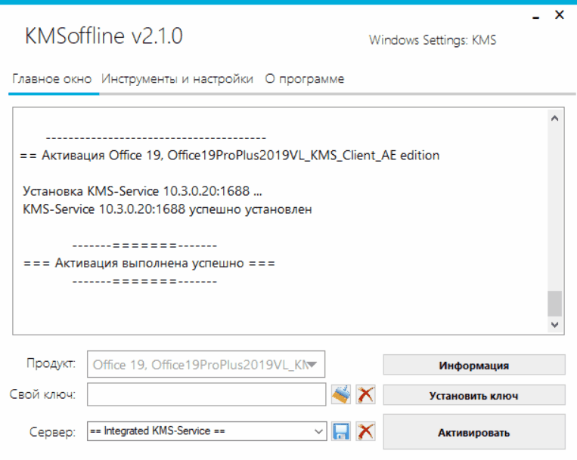Click the brush icon beside the key field
This screenshot has height=460, width=577.
click(341, 394)
